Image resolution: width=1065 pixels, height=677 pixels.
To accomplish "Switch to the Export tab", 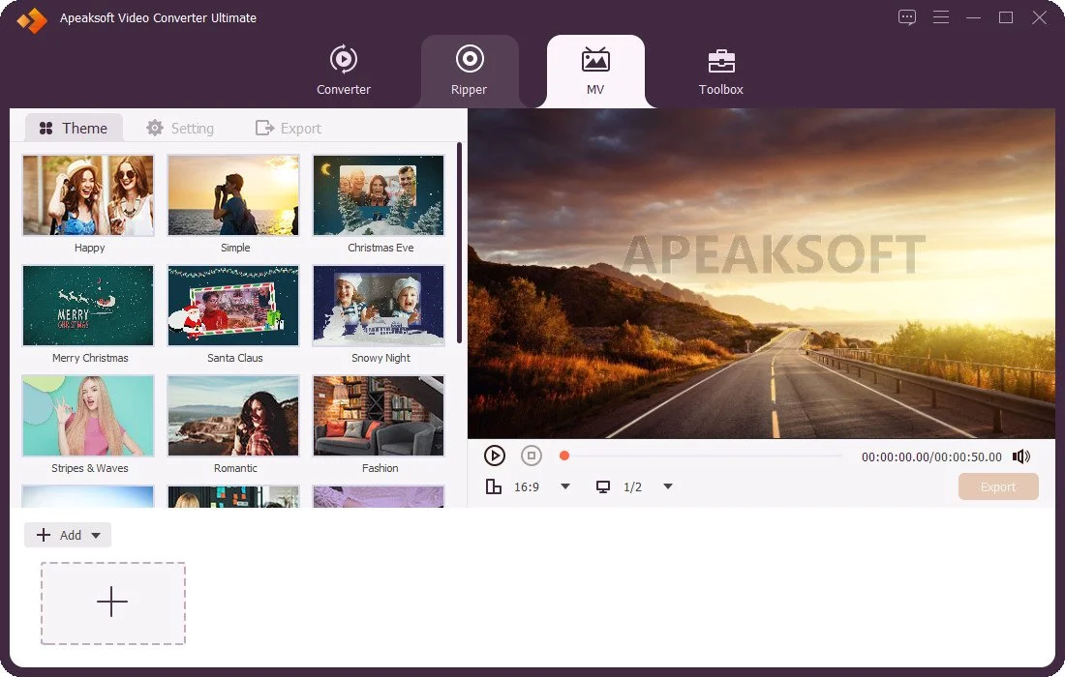I will pos(288,129).
